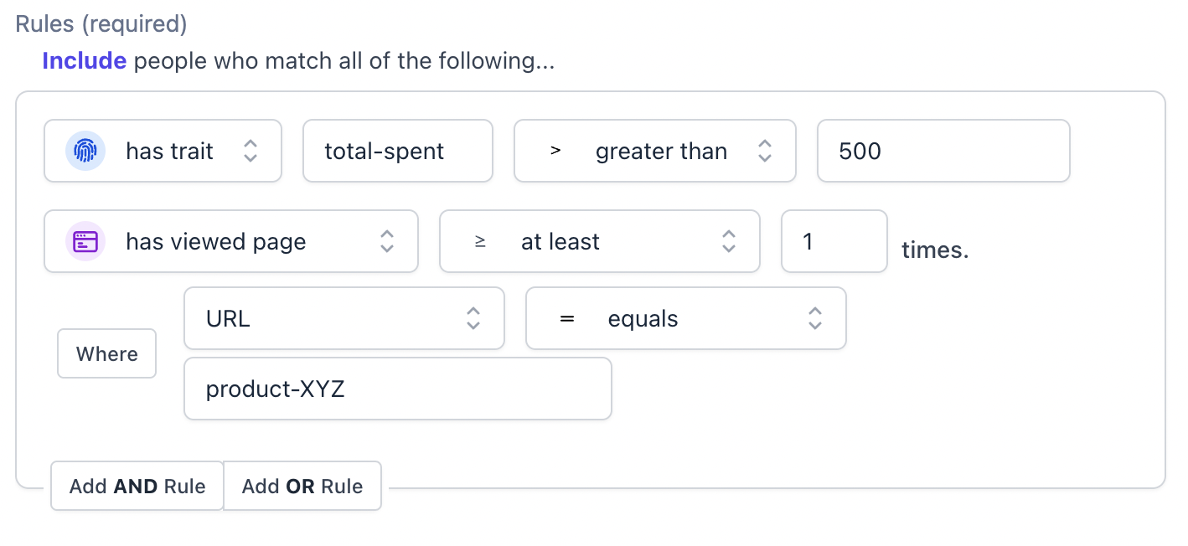Select the 'product-XYZ' URL value field
Screen dimensions: 1188x546
click(x=397, y=389)
